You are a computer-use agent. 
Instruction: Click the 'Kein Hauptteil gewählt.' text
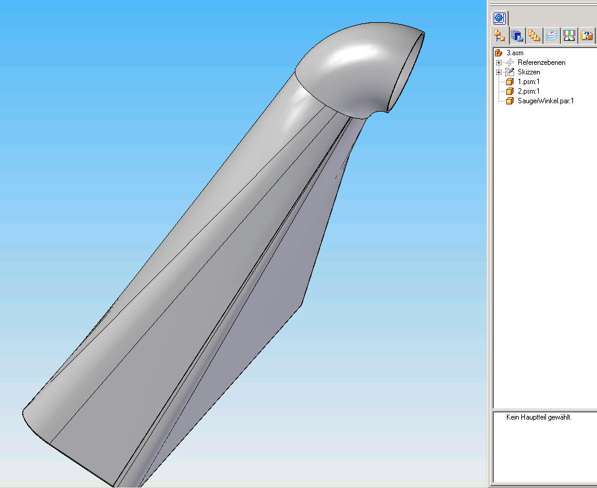(x=539, y=417)
